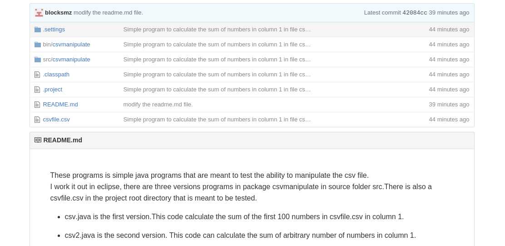Click the csvfile.csv file icon

37,120
